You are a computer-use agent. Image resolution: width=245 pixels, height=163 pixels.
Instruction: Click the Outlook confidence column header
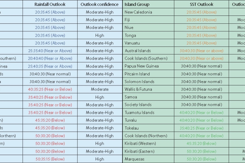coord(99,4)
